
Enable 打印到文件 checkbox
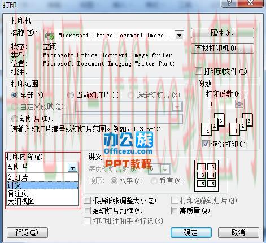click(198, 71)
